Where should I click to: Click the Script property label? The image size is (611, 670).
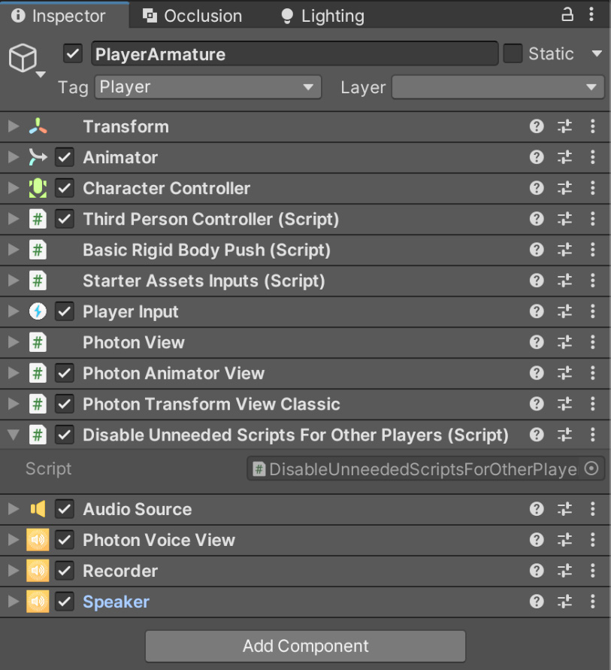click(48, 468)
